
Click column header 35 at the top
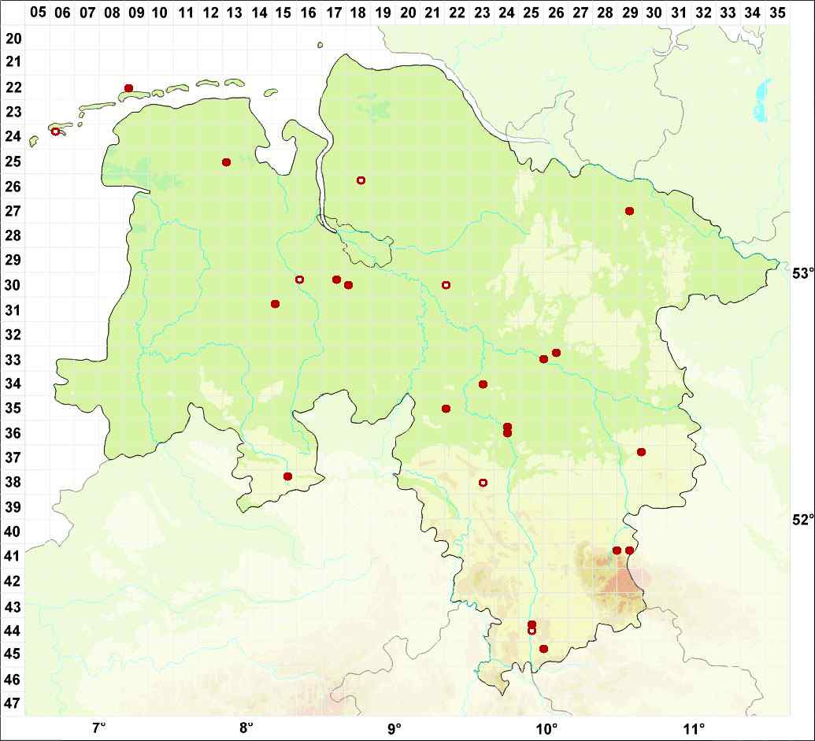[777, 12]
